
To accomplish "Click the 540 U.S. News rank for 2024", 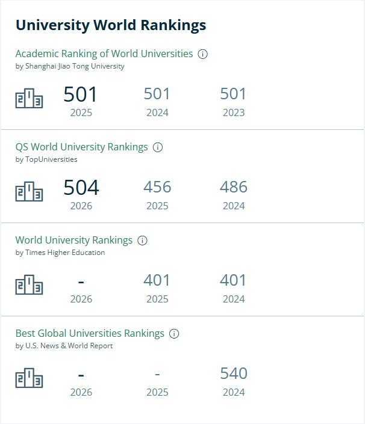I will click(x=234, y=373).
